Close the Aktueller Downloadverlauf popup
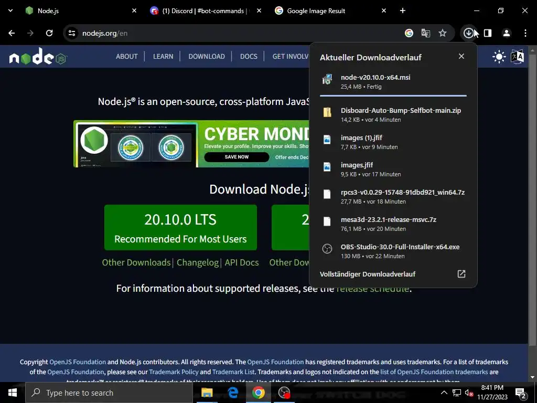This screenshot has width=537, height=403. tap(461, 56)
